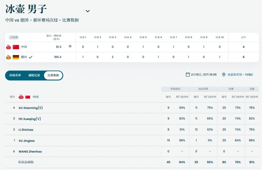Viewport: 262px width, 170px height.
Task: Select the 比赛数据 tab
Action: 53,75
